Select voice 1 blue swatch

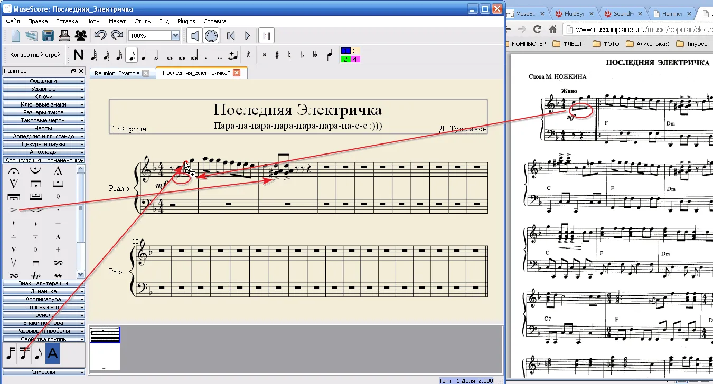[346, 51]
